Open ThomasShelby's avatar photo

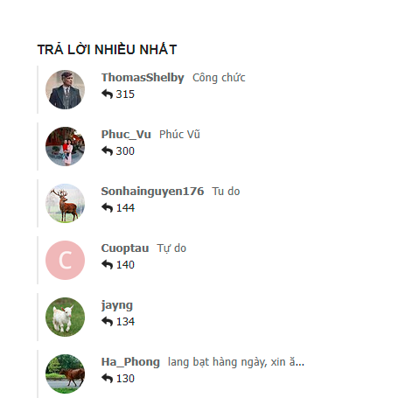click(65, 89)
